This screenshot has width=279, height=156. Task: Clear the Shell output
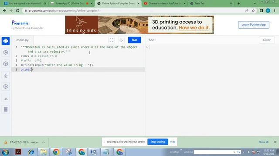pos(267,40)
